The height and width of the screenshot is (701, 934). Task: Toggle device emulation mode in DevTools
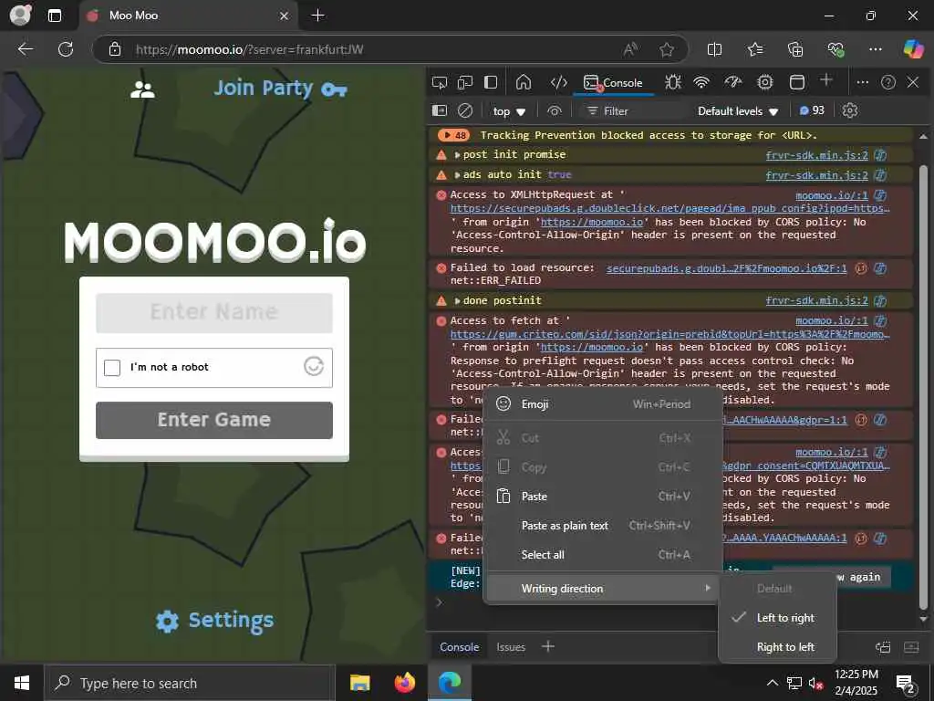pos(464,82)
